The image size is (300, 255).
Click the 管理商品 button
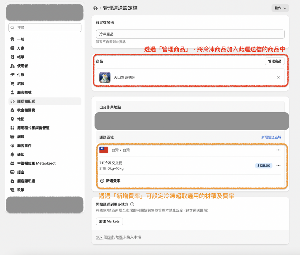coord(275,61)
